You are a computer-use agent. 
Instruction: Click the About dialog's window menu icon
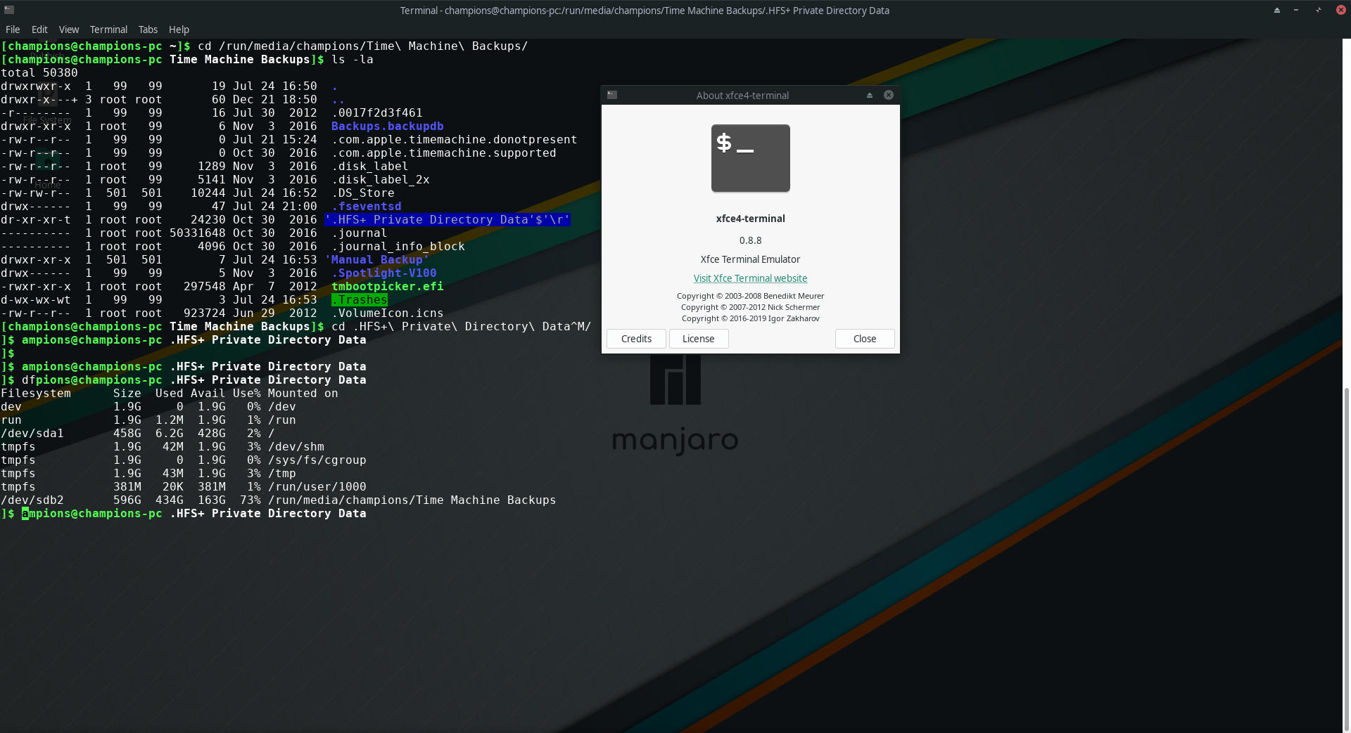tap(612, 95)
